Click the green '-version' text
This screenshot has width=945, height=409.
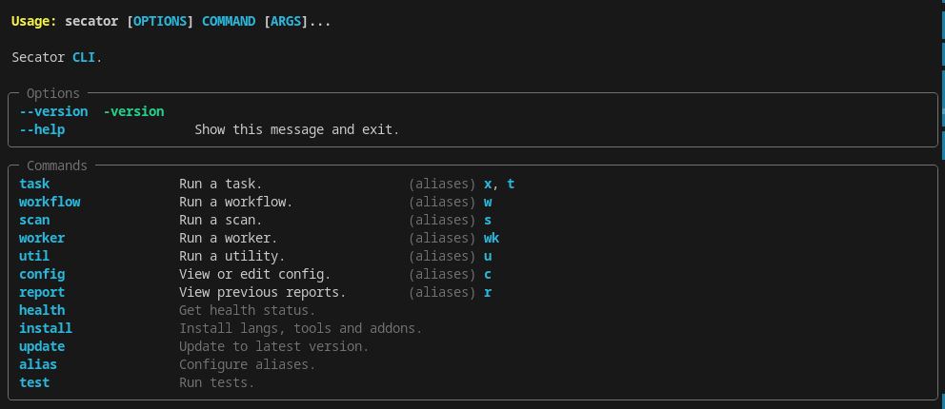click(133, 112)
